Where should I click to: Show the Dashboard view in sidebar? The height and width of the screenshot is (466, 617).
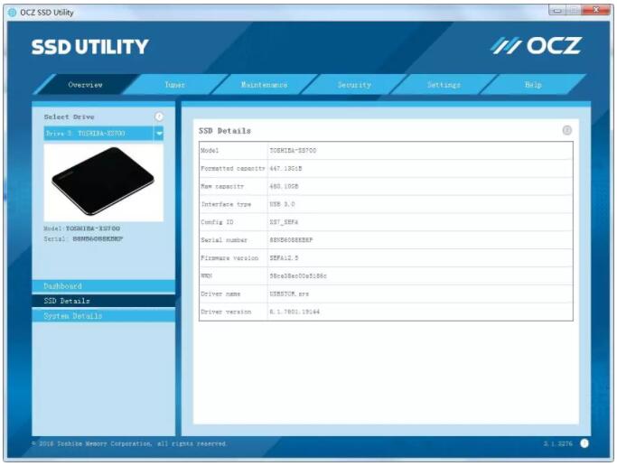pos(103,286)
